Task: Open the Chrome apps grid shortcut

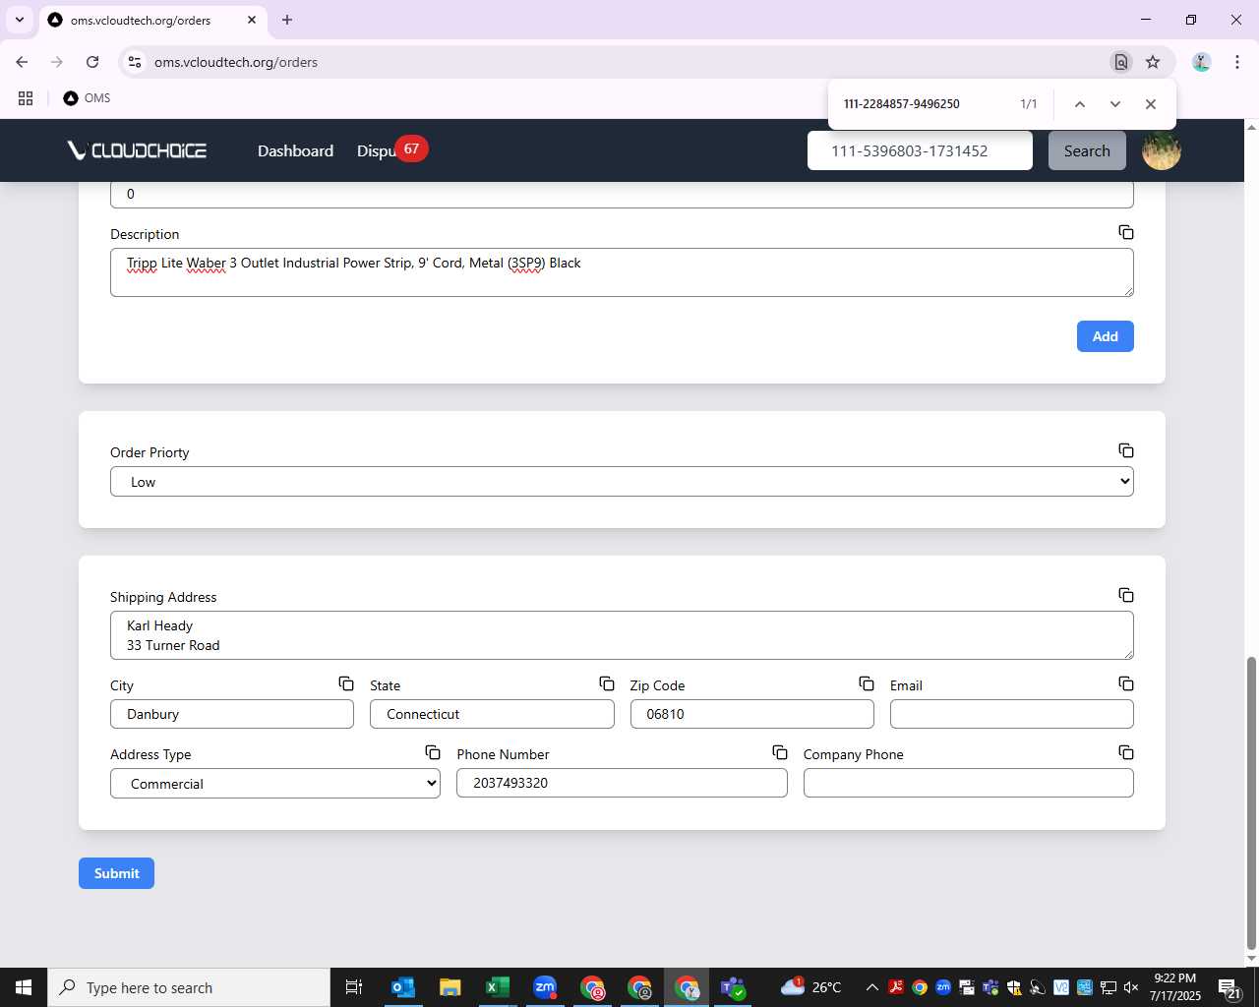Action: tap(26, 98)
